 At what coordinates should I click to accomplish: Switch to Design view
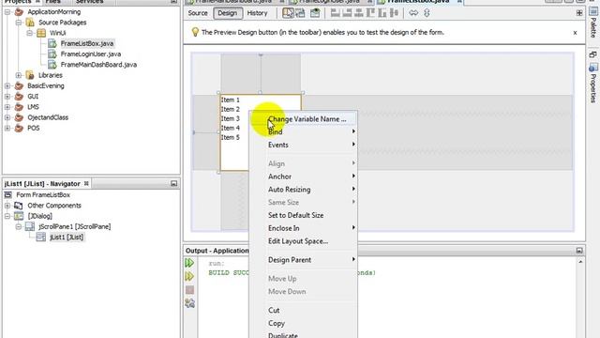coord(227,13)
